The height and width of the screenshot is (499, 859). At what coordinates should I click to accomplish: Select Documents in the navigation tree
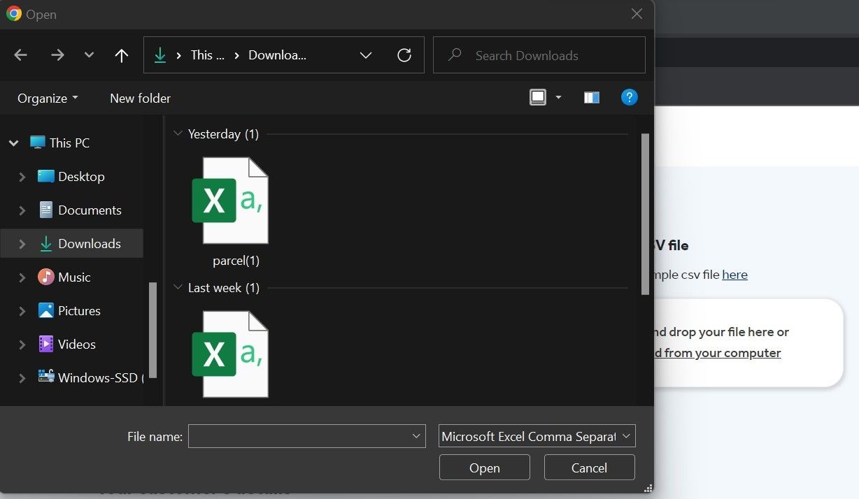90,210
